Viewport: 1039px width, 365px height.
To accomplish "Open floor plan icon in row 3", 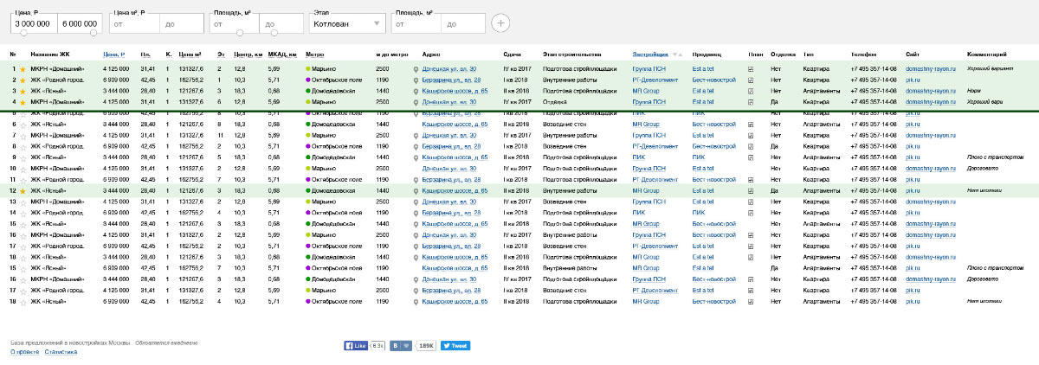I will pyautogui.click(x=751, y=90).
